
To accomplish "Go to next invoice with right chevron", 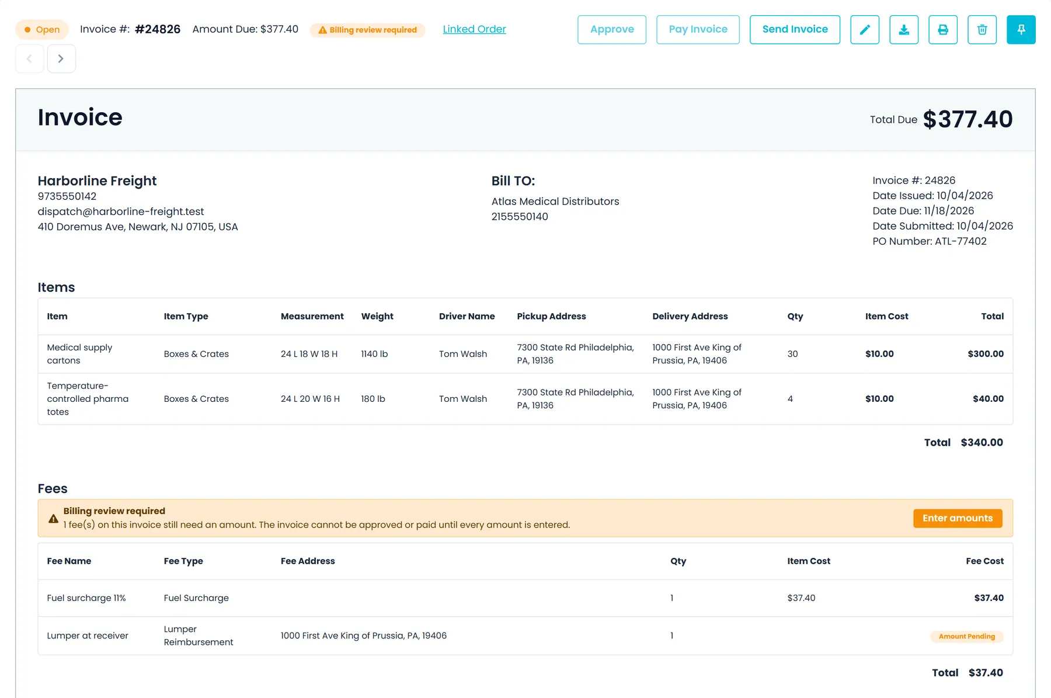I will 61,58.
